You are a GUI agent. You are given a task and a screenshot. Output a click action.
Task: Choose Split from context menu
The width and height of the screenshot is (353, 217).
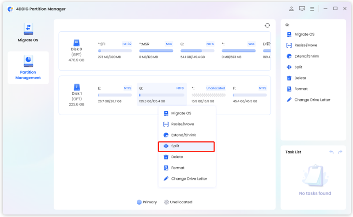(186, 146)
